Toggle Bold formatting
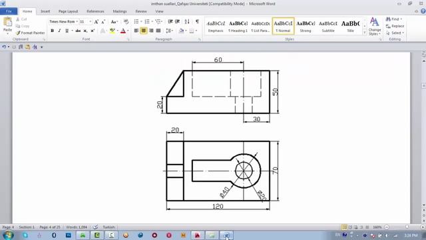Screen dimensions: 426x240 tap(52, 31)
